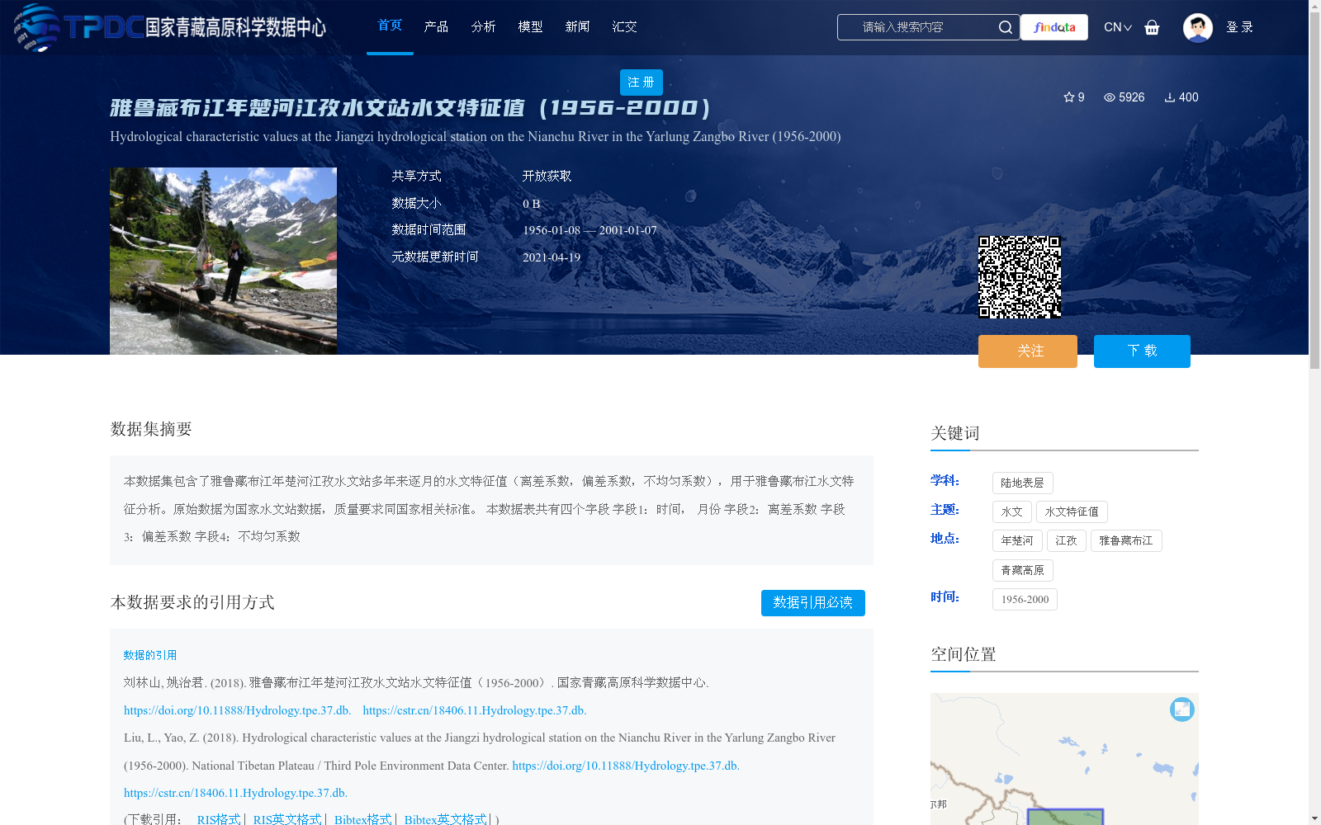Click the user avatar icon
This screenshot has height=825, width=1321.
pos(1197,27)
